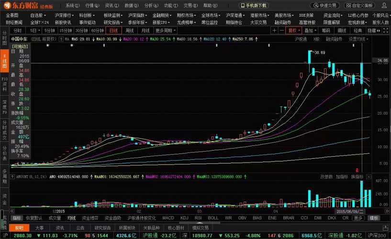The image size is (391, 239).
Task: Open 更多周期 dropdown
Action: [166, 31]
